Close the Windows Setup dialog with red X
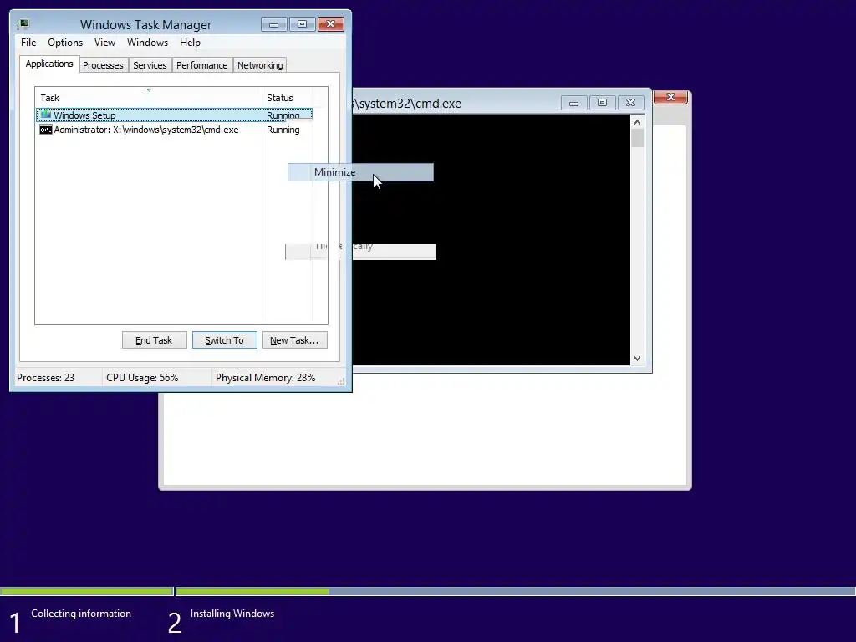Image resolution: width=856 pixels, height=642 pixels. pyautogui.click(x=671, y=97)
